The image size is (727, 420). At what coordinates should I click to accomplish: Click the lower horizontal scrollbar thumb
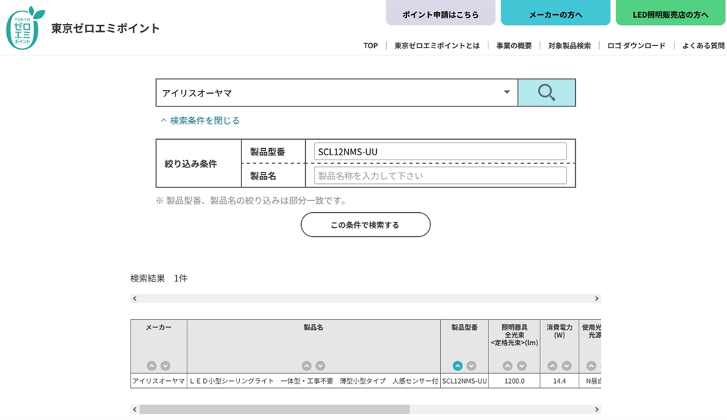coord(275,409)
